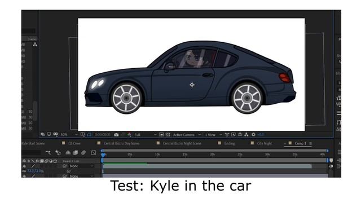The image size is (361, 203).
Task: Click the pick whip icon in the scale property row
Action: tap(68, 171)
